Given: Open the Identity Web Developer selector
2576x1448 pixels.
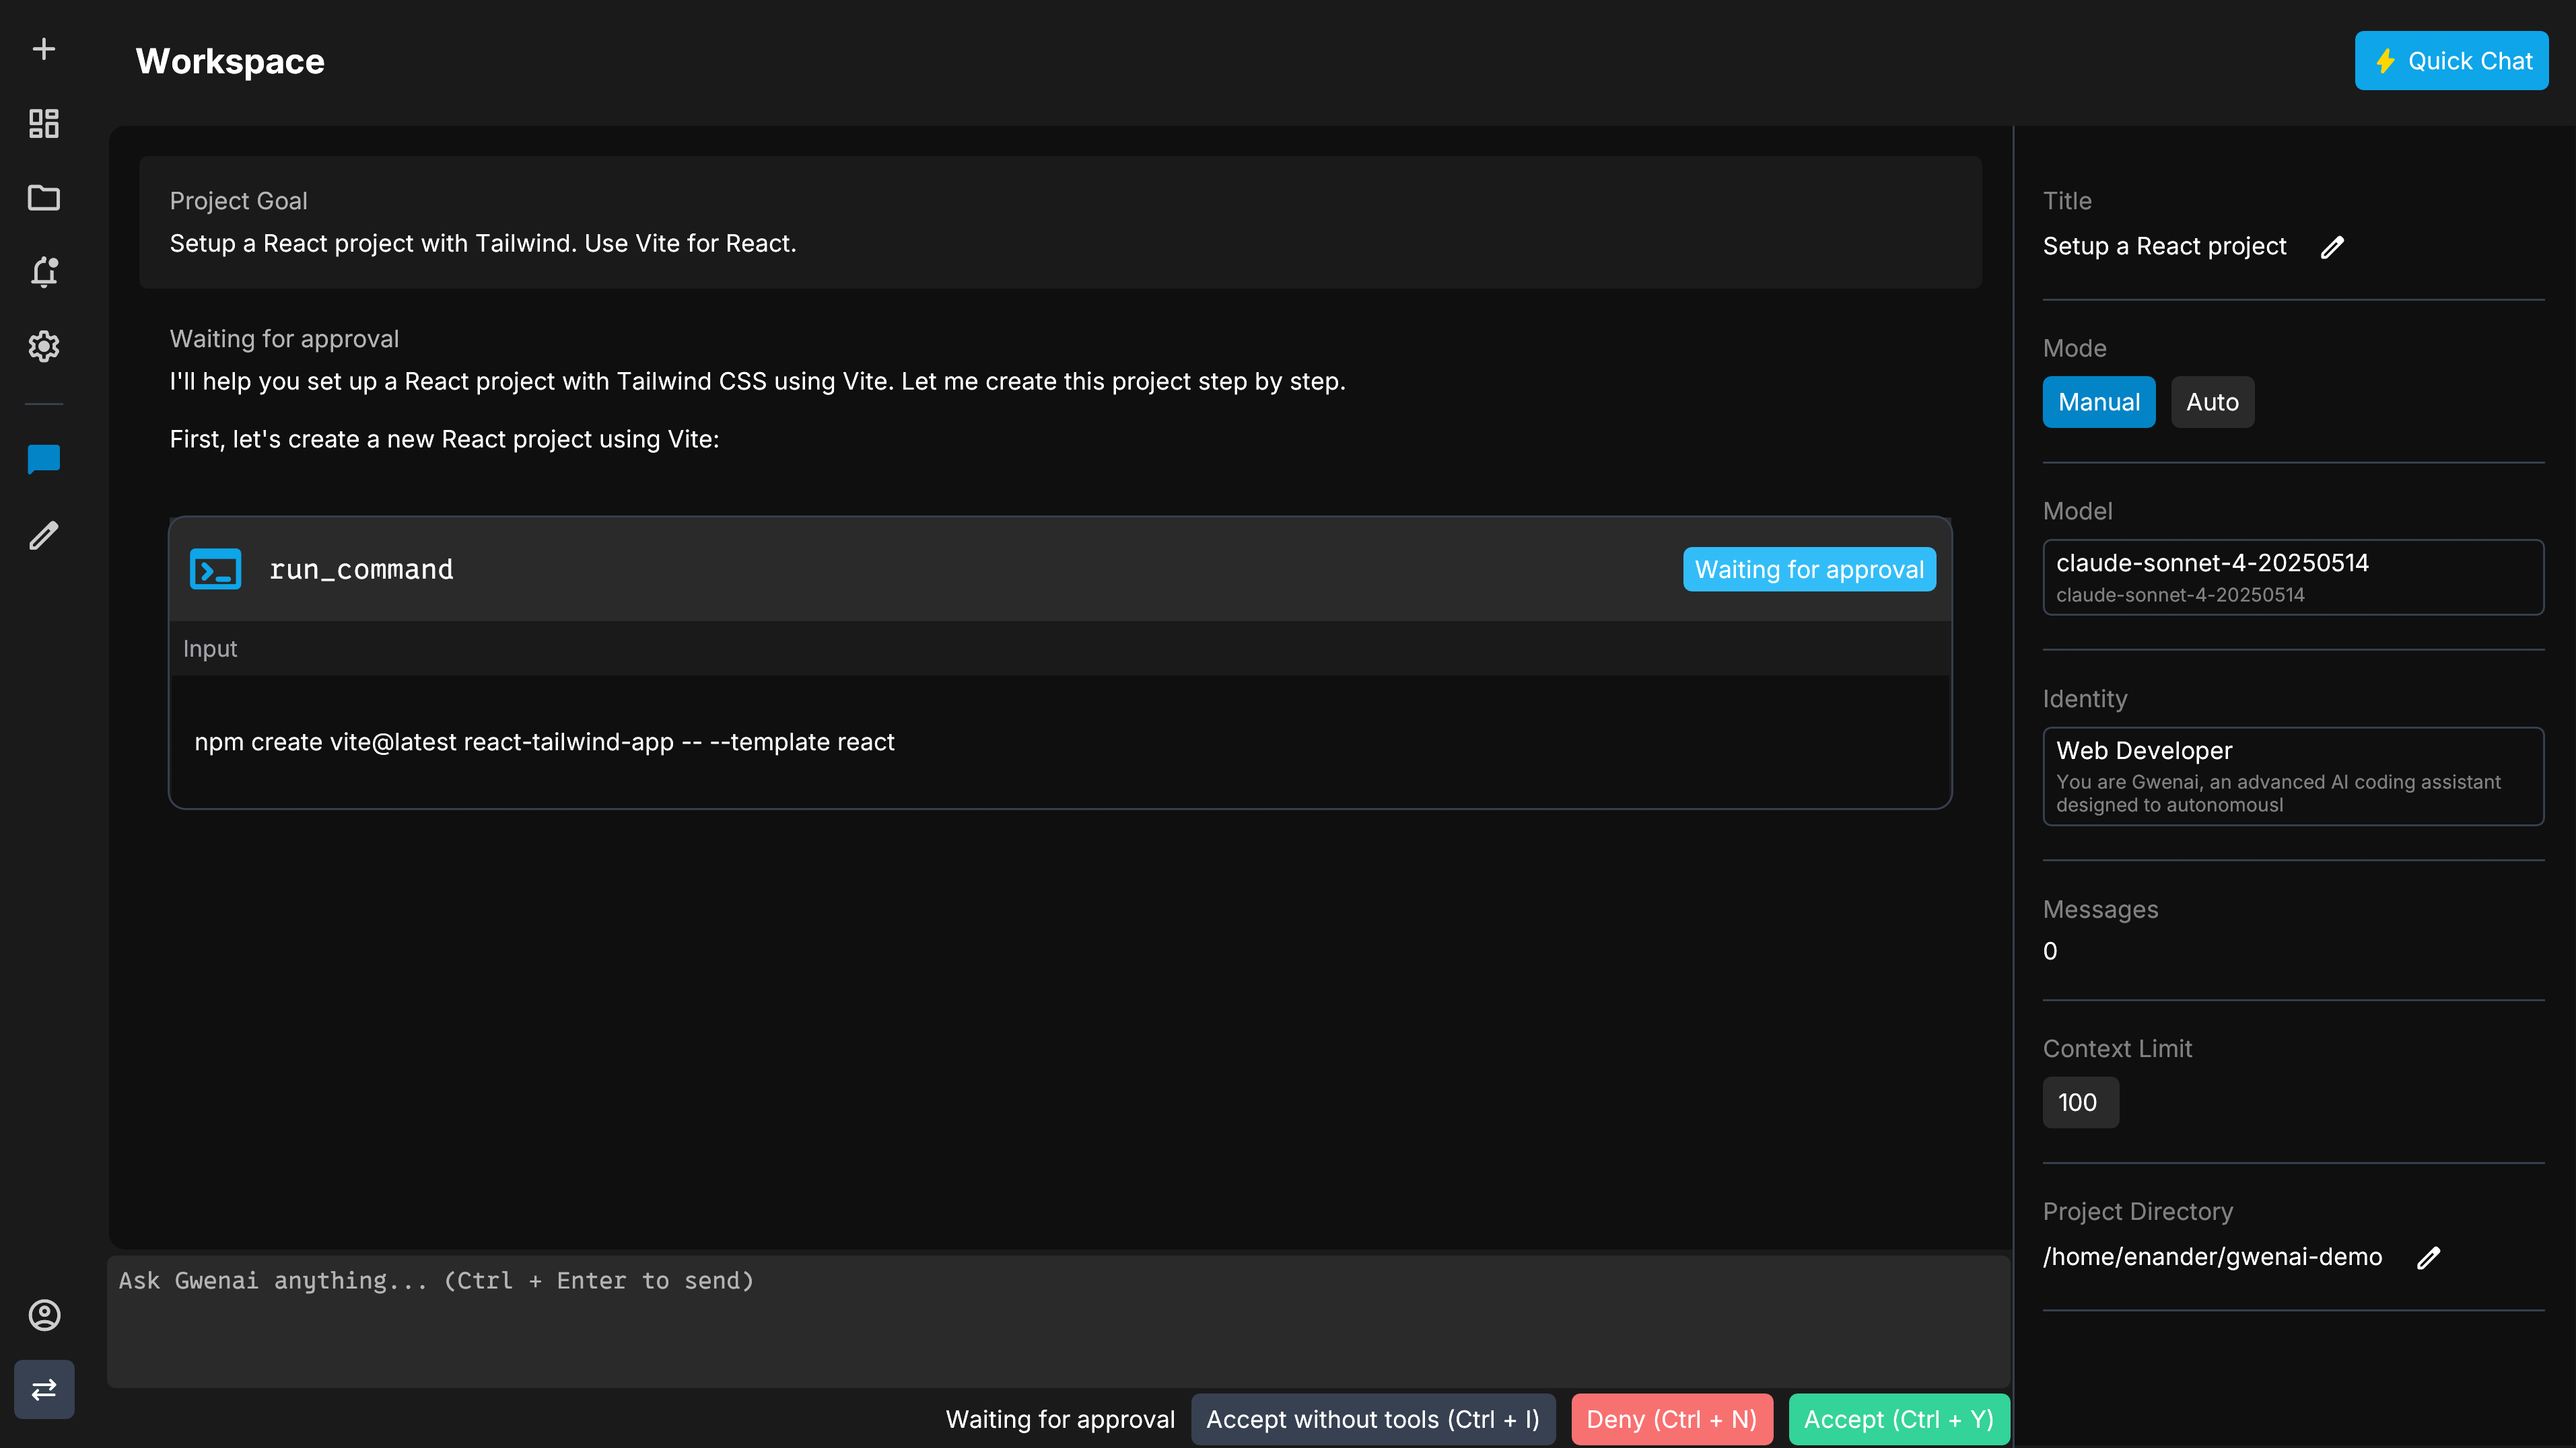Looking at the screenshot, I should (2292, 775).
